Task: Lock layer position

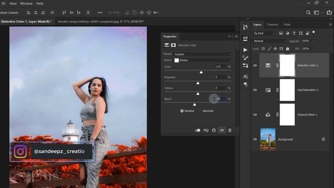Action: [275, 49]
